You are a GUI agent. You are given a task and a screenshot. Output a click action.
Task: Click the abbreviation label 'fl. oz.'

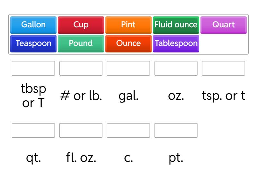(x=81, y=157)
